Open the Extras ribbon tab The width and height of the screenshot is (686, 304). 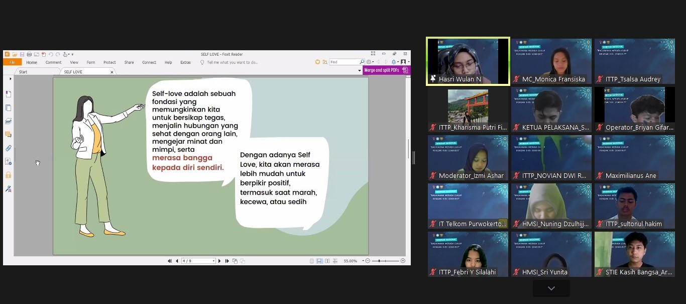coord(185,62)
